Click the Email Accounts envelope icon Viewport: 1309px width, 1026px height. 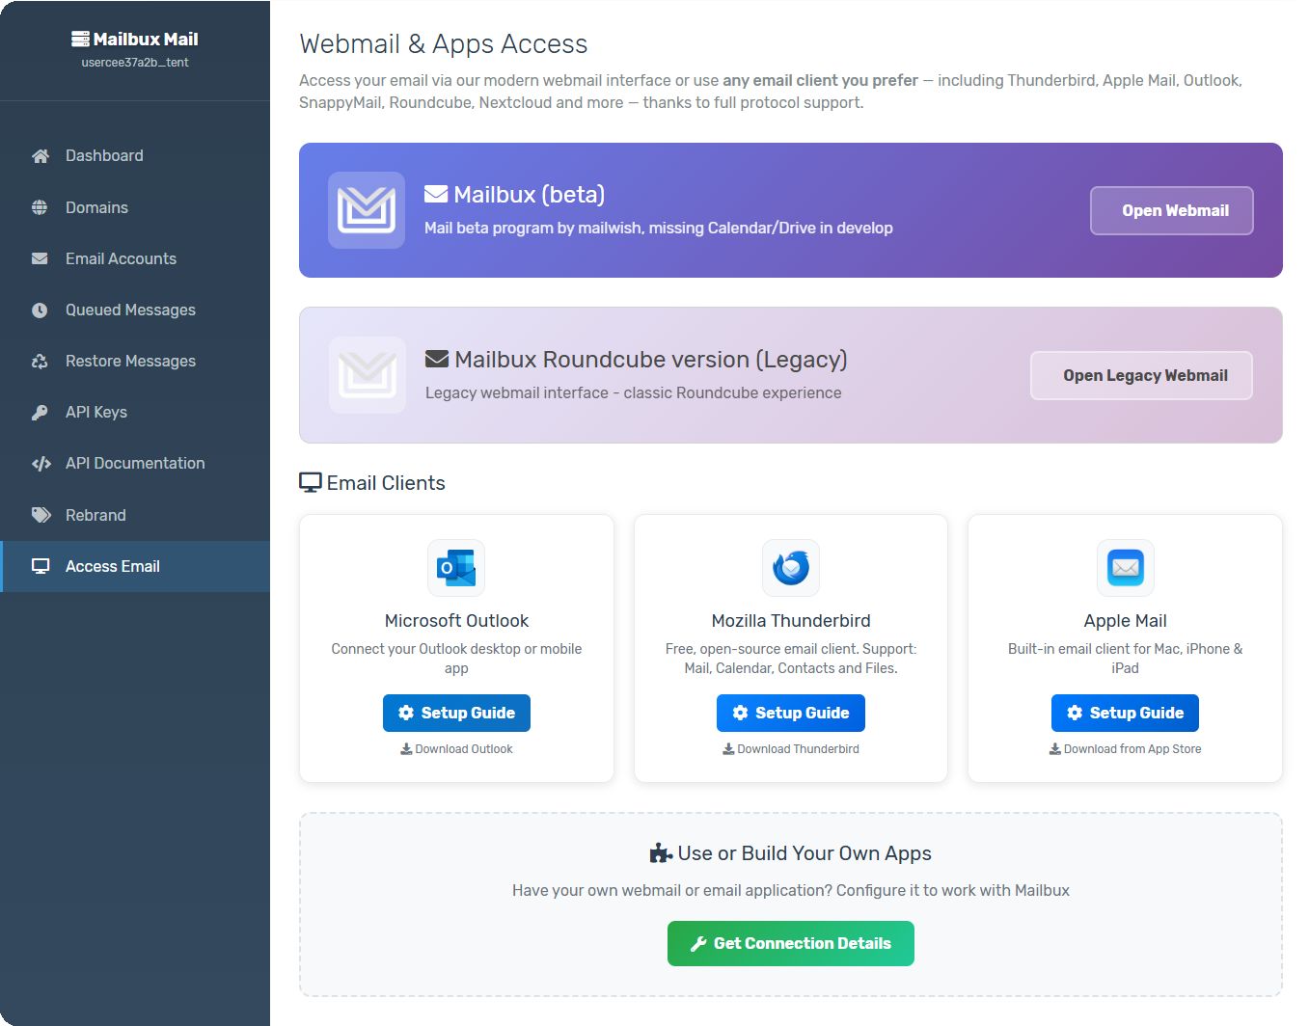tap(40, 258)
